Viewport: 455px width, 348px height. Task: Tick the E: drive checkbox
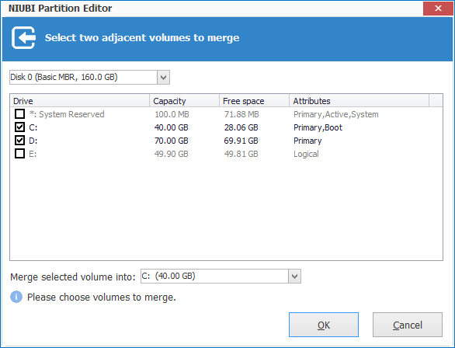click(19, 154)
